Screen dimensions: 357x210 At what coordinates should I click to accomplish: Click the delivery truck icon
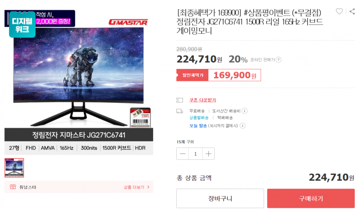(180, 111)
